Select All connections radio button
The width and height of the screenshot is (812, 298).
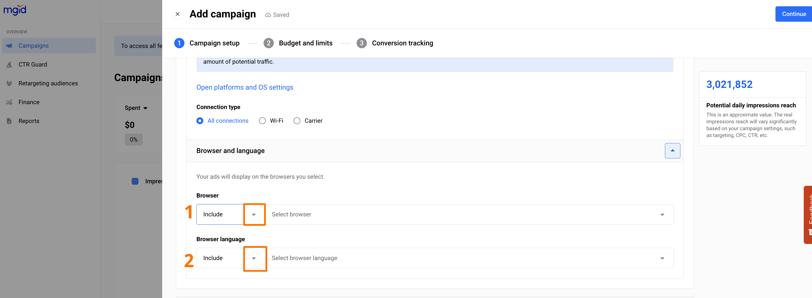click(x=200, y=121)
